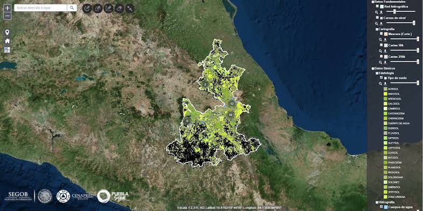Click the cluster marker labeled 12
The height and width of the screenshot is (211, 423).
pos(232,104)
